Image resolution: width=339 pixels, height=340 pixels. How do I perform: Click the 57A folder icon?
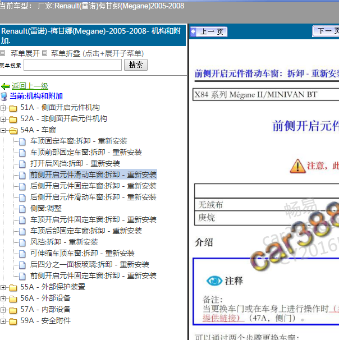tap(13, 310)
